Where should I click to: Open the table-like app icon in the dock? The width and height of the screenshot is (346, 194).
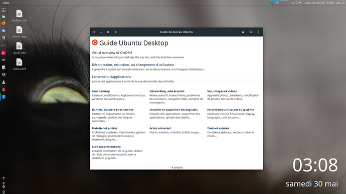[x=4, y=38]
